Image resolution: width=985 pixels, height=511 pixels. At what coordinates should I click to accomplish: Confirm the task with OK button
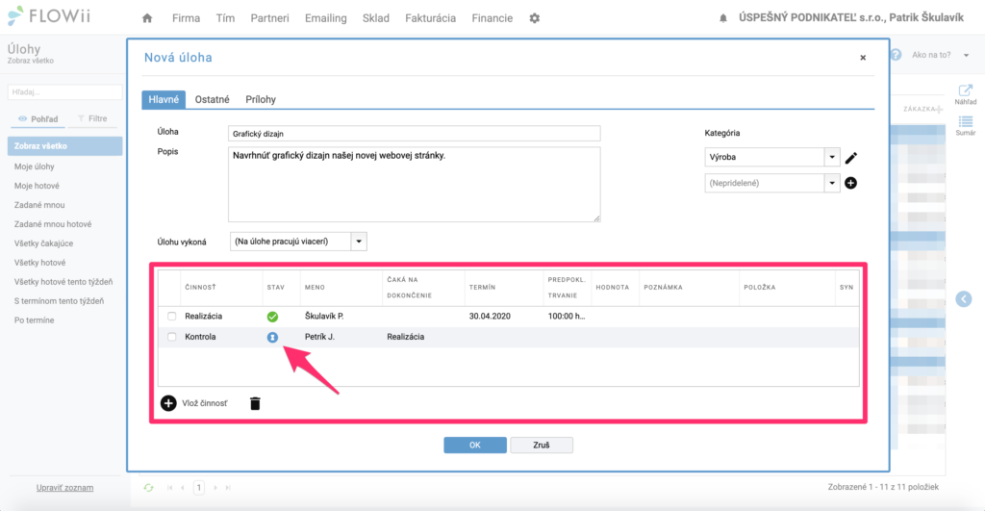475,445
